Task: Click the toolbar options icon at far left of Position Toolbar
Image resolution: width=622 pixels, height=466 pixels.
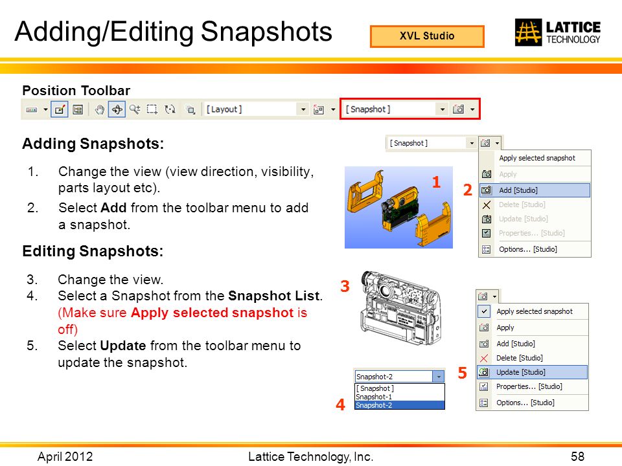Action: click(31, 110)
